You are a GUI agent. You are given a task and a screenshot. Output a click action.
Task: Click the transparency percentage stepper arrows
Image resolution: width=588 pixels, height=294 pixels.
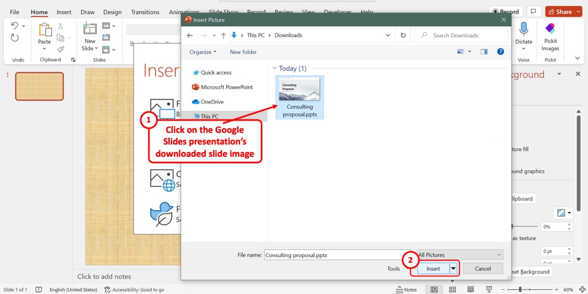point(570,227)
